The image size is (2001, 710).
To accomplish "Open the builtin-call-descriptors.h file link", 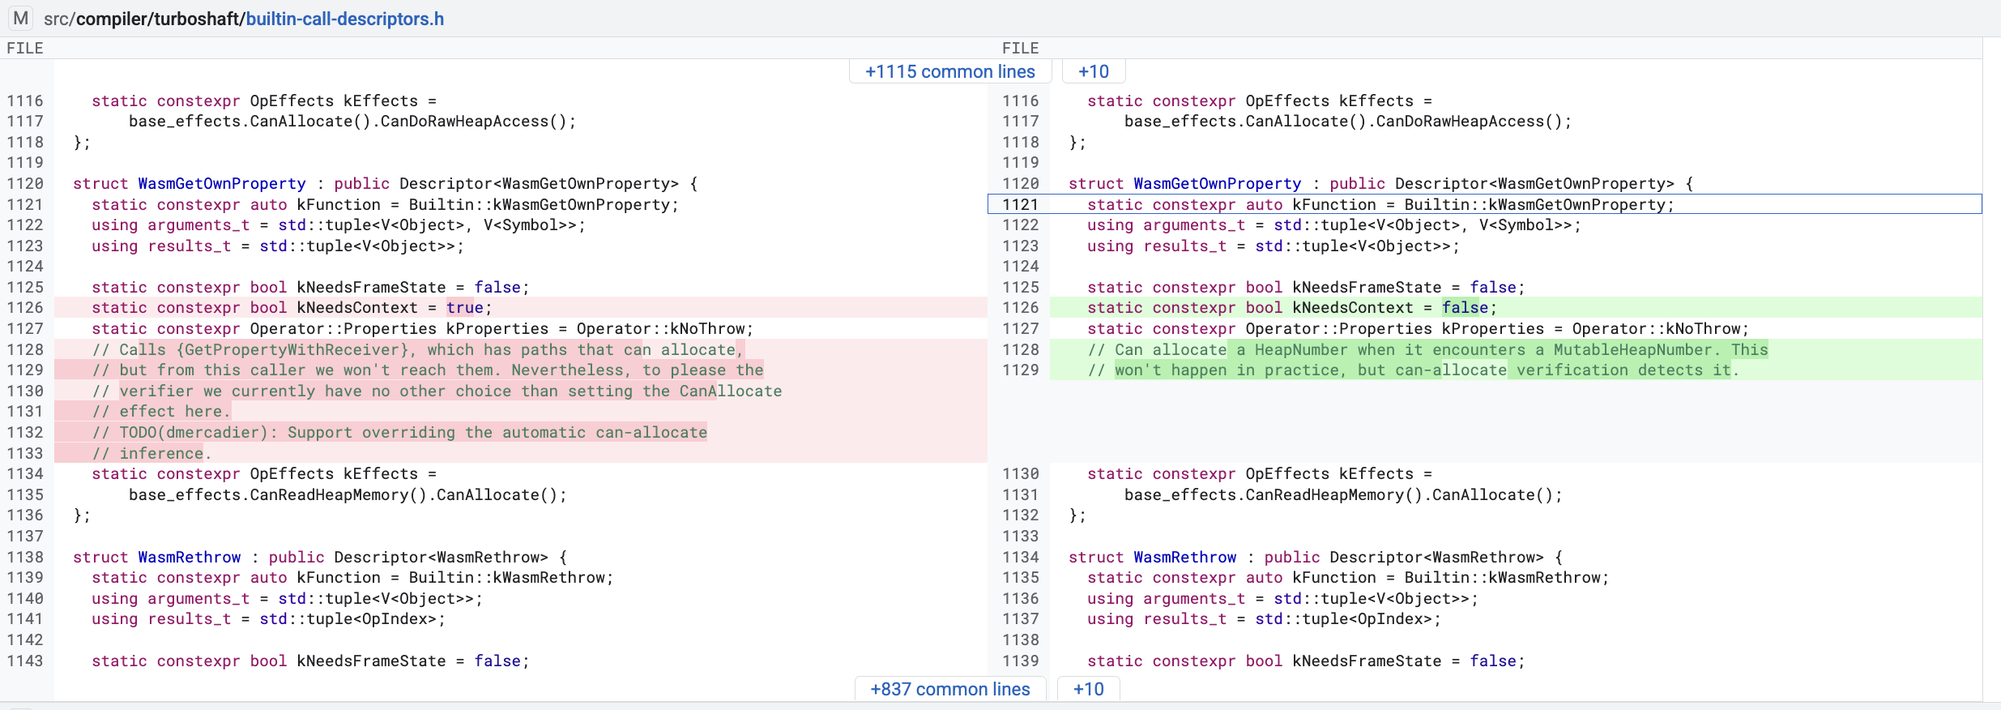I will tap(345, 19).
